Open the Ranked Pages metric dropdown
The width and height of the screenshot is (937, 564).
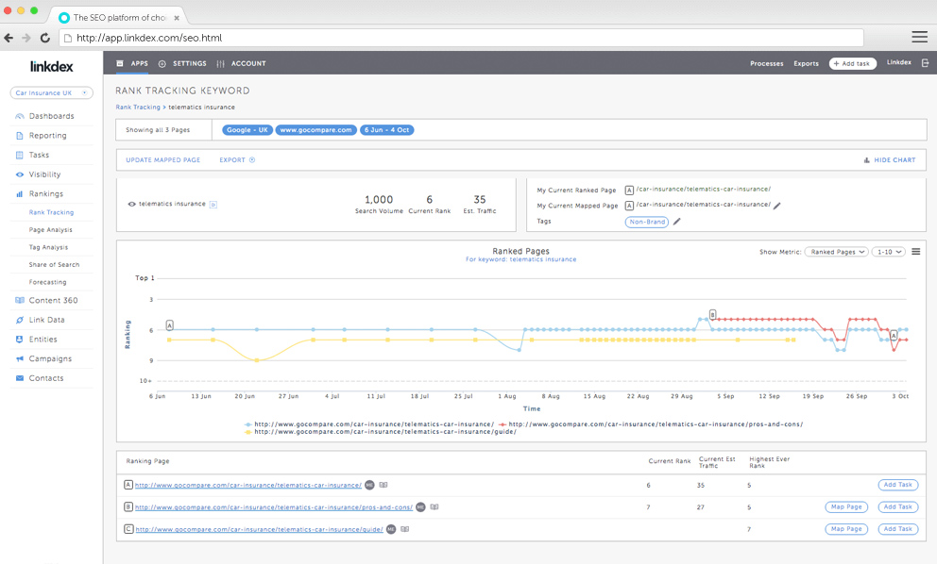(836, 252)
